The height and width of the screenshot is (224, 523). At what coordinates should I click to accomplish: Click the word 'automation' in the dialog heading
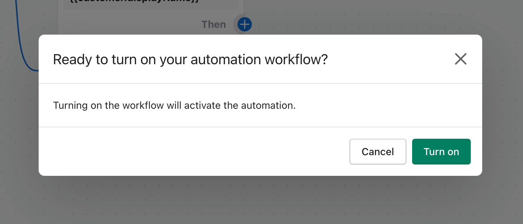coord(225,59)
